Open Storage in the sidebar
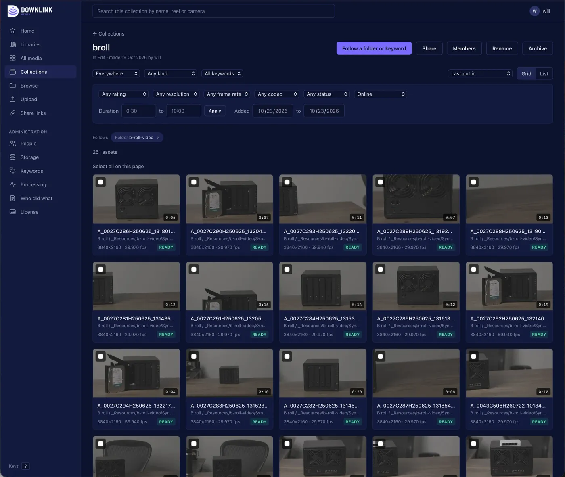Image resolution: width=565 pixels, height=477 pixels. pyautogui.click(x=40, y=157)
